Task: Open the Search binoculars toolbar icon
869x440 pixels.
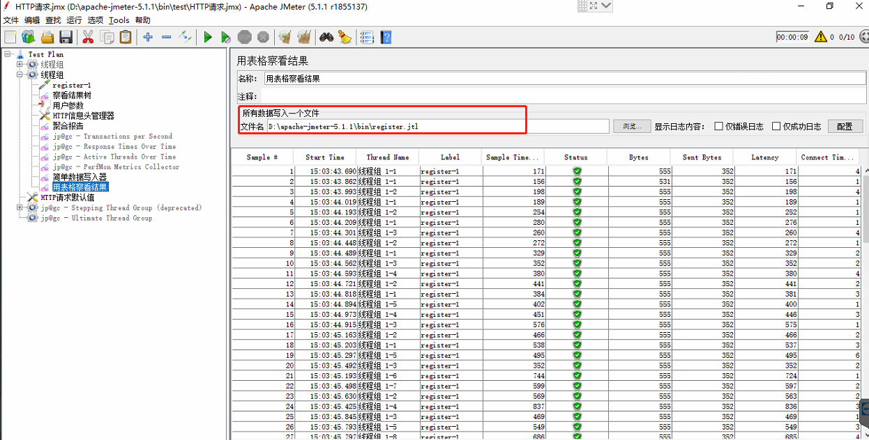Action: click(325, 38)
